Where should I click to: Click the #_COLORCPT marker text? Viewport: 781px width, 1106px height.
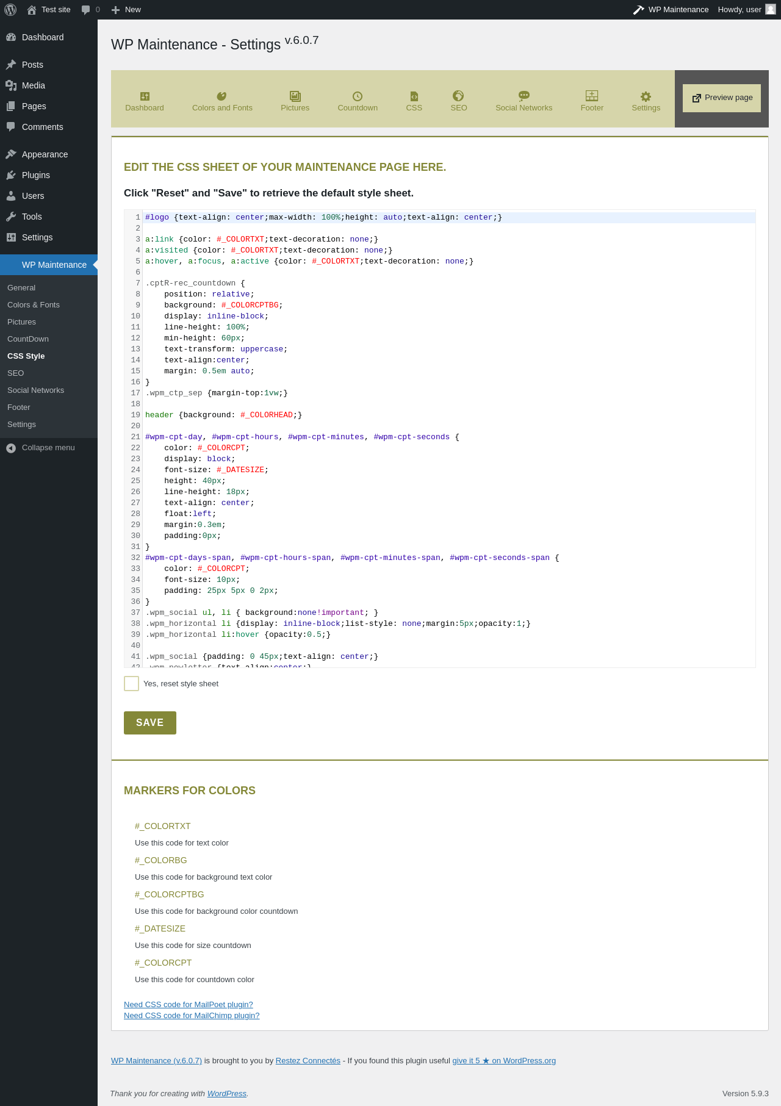click(164, 963)
